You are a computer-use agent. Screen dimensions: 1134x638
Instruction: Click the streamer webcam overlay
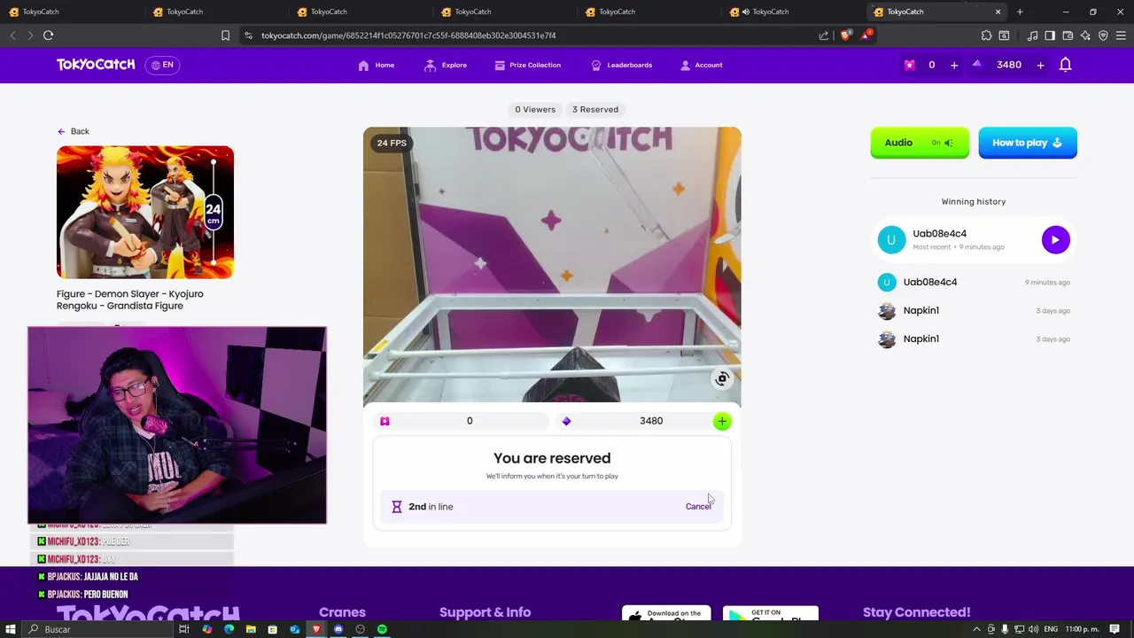click(x=177, y=425)
